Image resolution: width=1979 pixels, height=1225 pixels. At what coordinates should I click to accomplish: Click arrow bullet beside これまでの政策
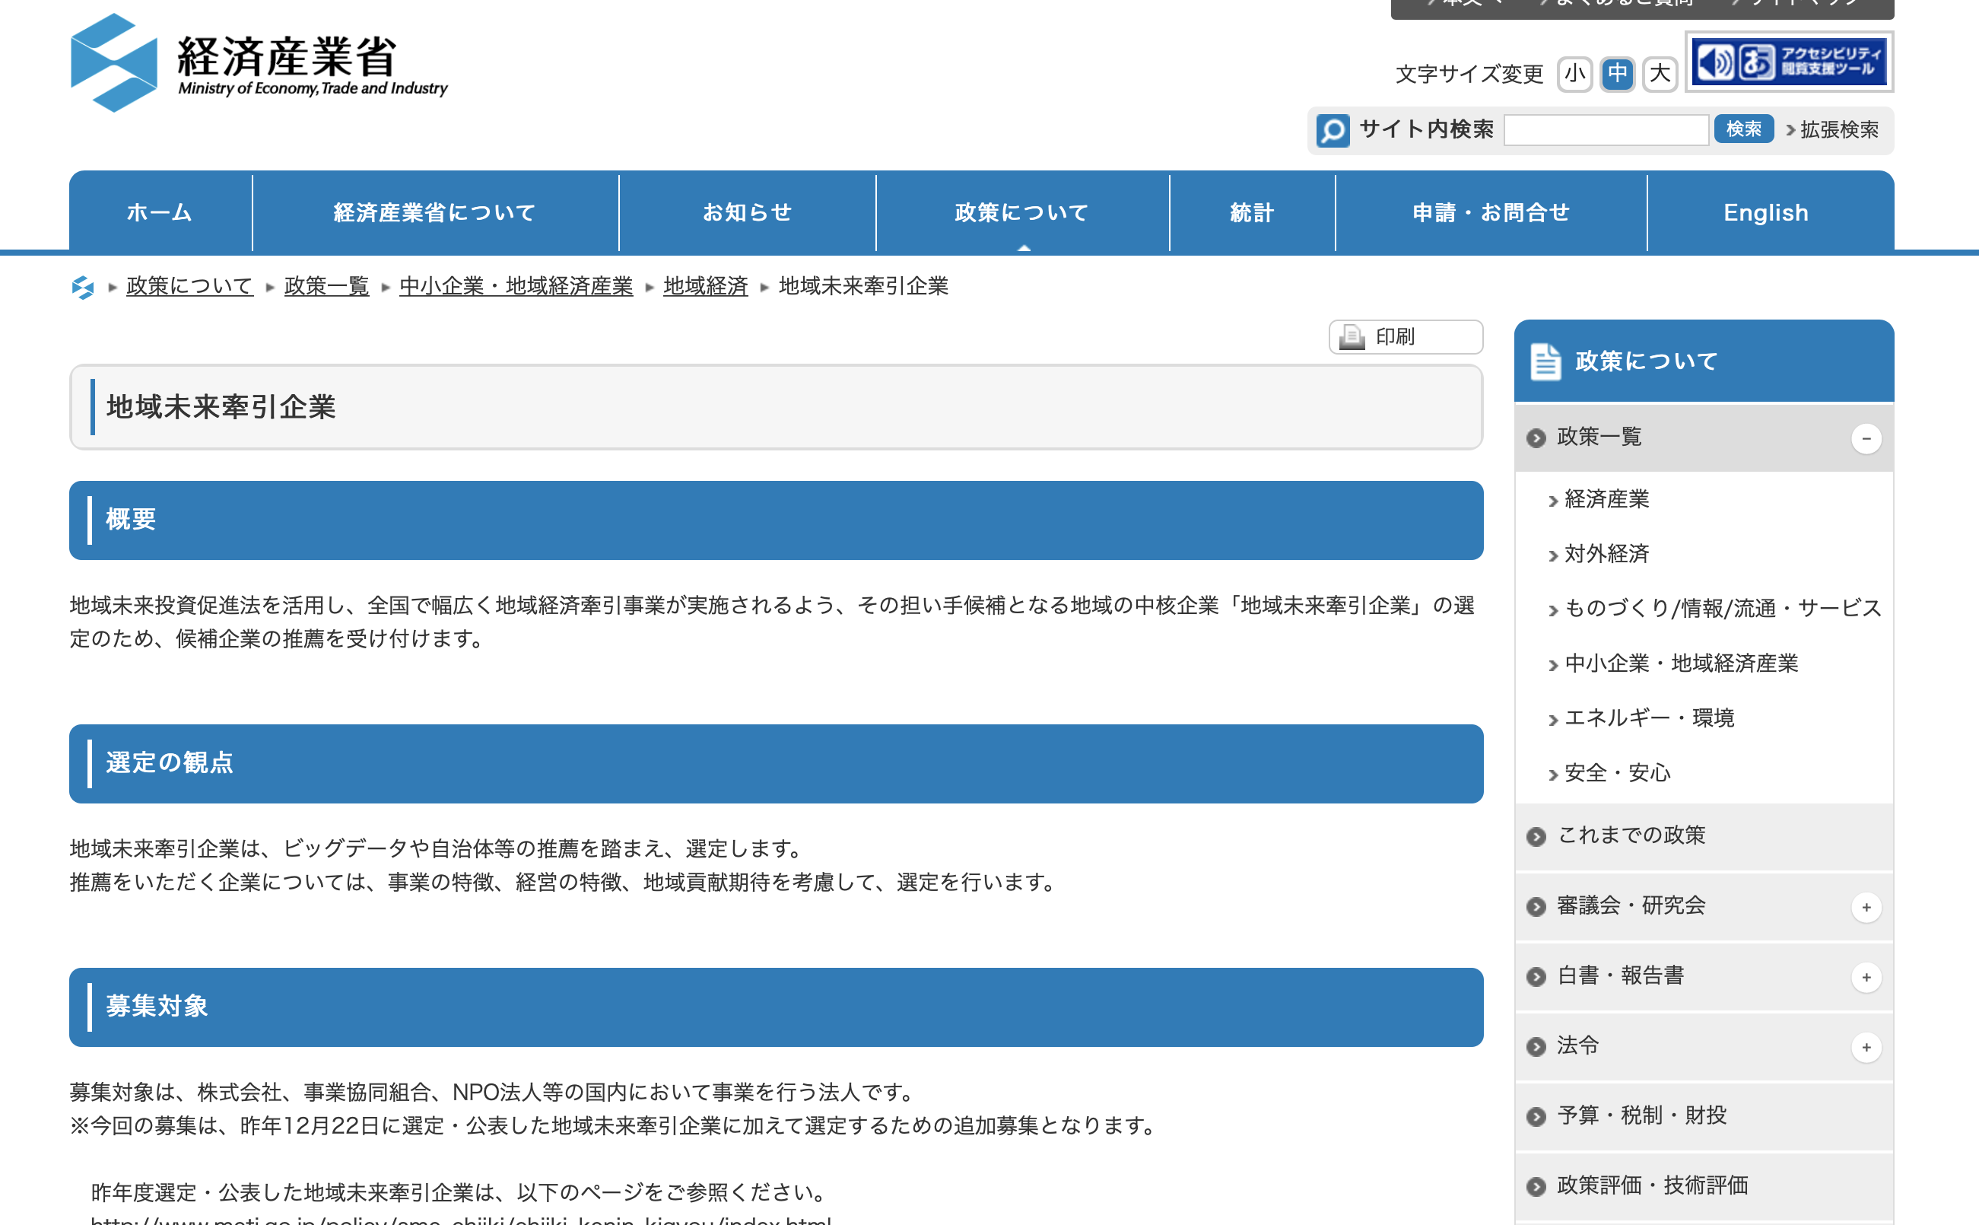pos(1536,837)
